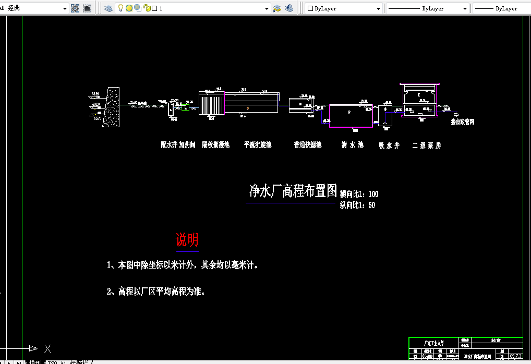This screenshot has width=531, height=364.
Task: Click layer 1 white color swatch
Action: (x=154, y=8)
